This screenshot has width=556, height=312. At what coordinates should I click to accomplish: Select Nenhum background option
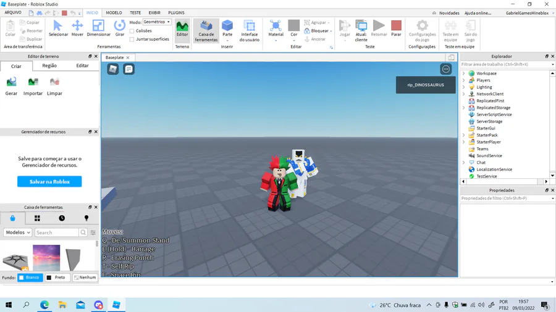point(85,277)
